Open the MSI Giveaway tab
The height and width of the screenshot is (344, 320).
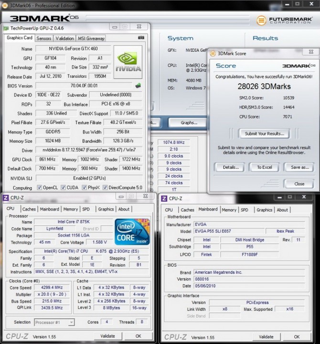pos(91,38)
